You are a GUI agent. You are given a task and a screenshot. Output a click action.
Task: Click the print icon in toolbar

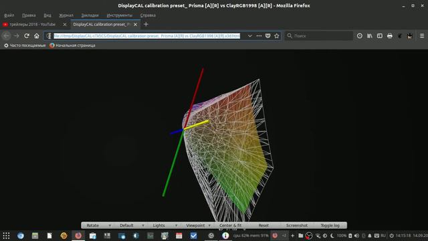(389, 35)
